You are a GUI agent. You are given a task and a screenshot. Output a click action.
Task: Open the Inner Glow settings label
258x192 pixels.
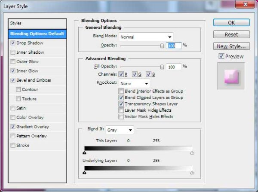point(28,71)
